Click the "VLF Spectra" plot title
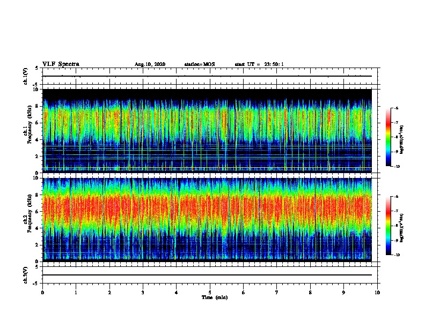 coord(61,64)
